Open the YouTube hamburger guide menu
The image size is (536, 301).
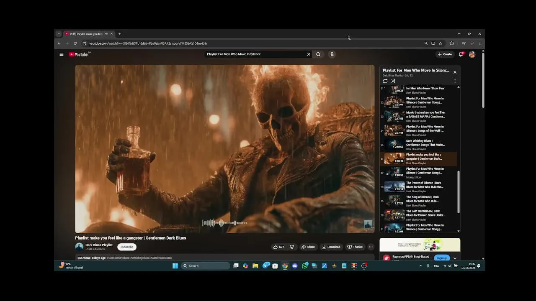[61, 54]
